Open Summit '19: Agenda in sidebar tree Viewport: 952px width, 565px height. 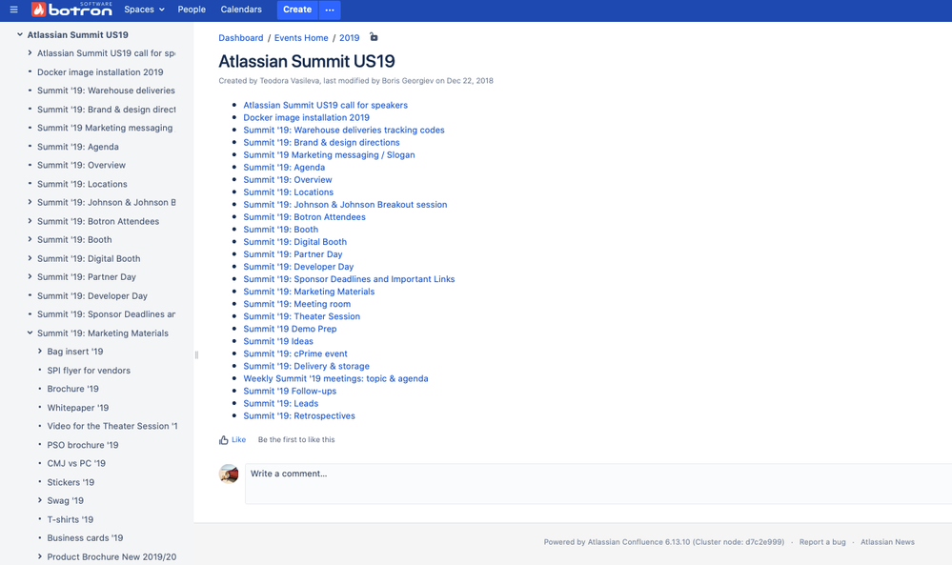click(78, 147)
